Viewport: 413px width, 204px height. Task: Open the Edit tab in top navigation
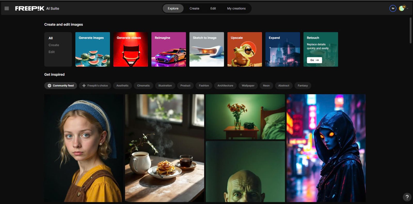coord(213,8)
